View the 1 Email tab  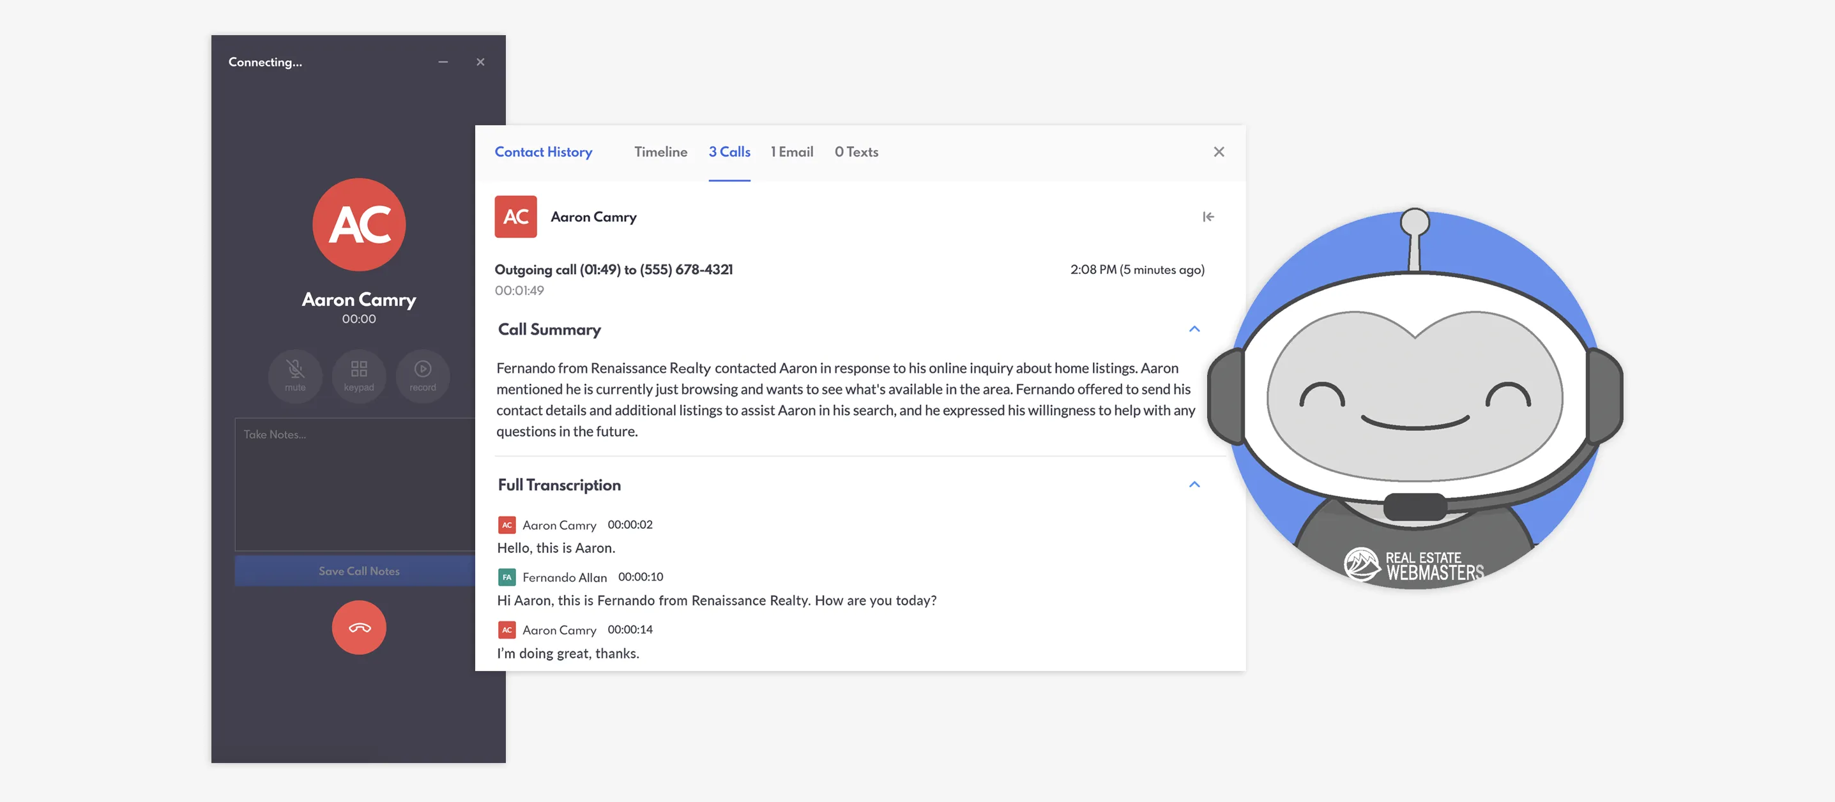coord(791,152)
